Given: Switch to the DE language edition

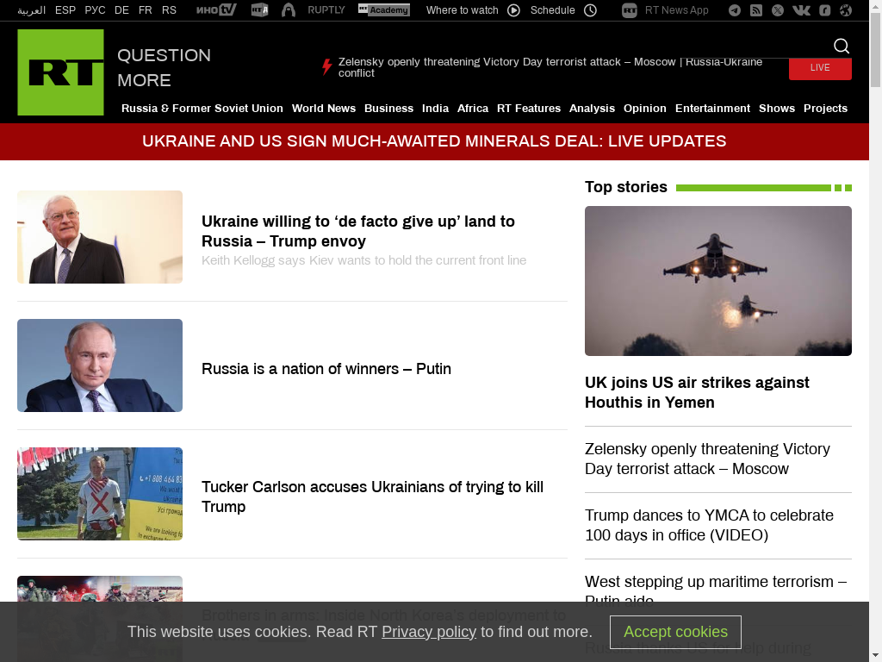Looking at the screenshot, I should click(x=121, y=10).
